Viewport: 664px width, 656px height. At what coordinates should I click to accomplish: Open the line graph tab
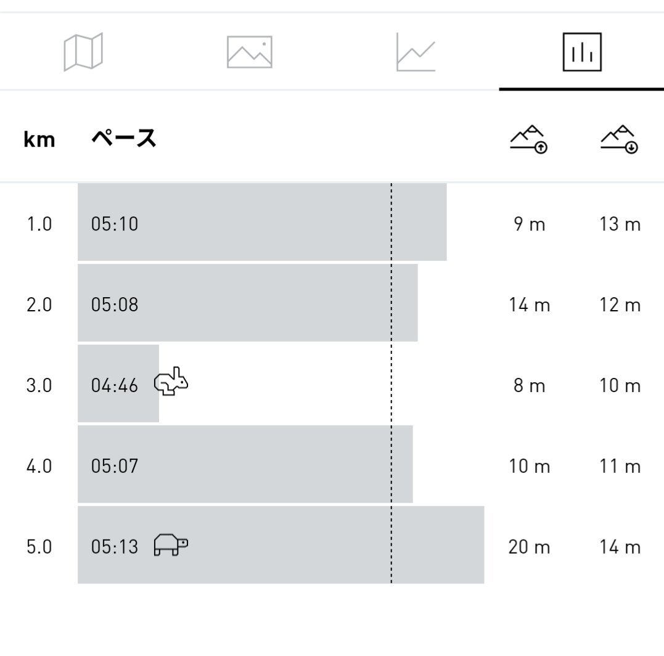pyautogui.click(x=416, y=52)
